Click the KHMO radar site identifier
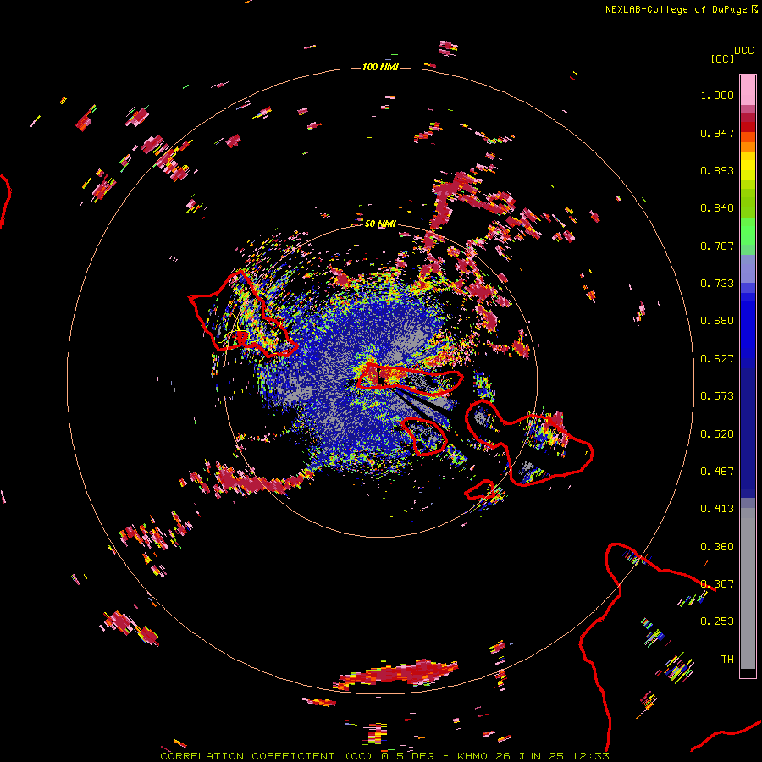 coord(472,756)
